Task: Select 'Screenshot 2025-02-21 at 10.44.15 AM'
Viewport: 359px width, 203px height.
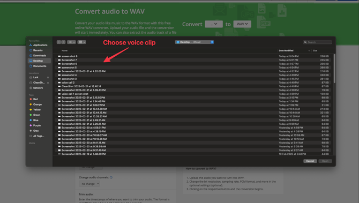Action: [193, 112]
